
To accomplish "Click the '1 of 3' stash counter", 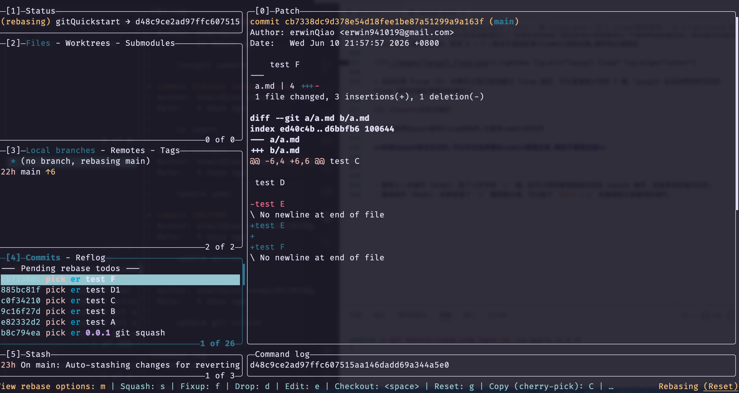I will point(220,375).
